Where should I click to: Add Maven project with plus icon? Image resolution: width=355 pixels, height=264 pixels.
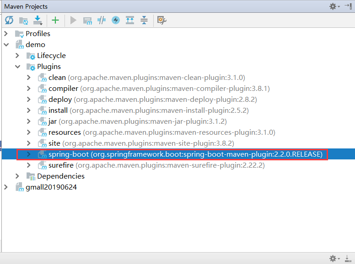click(x=55, y=21)
